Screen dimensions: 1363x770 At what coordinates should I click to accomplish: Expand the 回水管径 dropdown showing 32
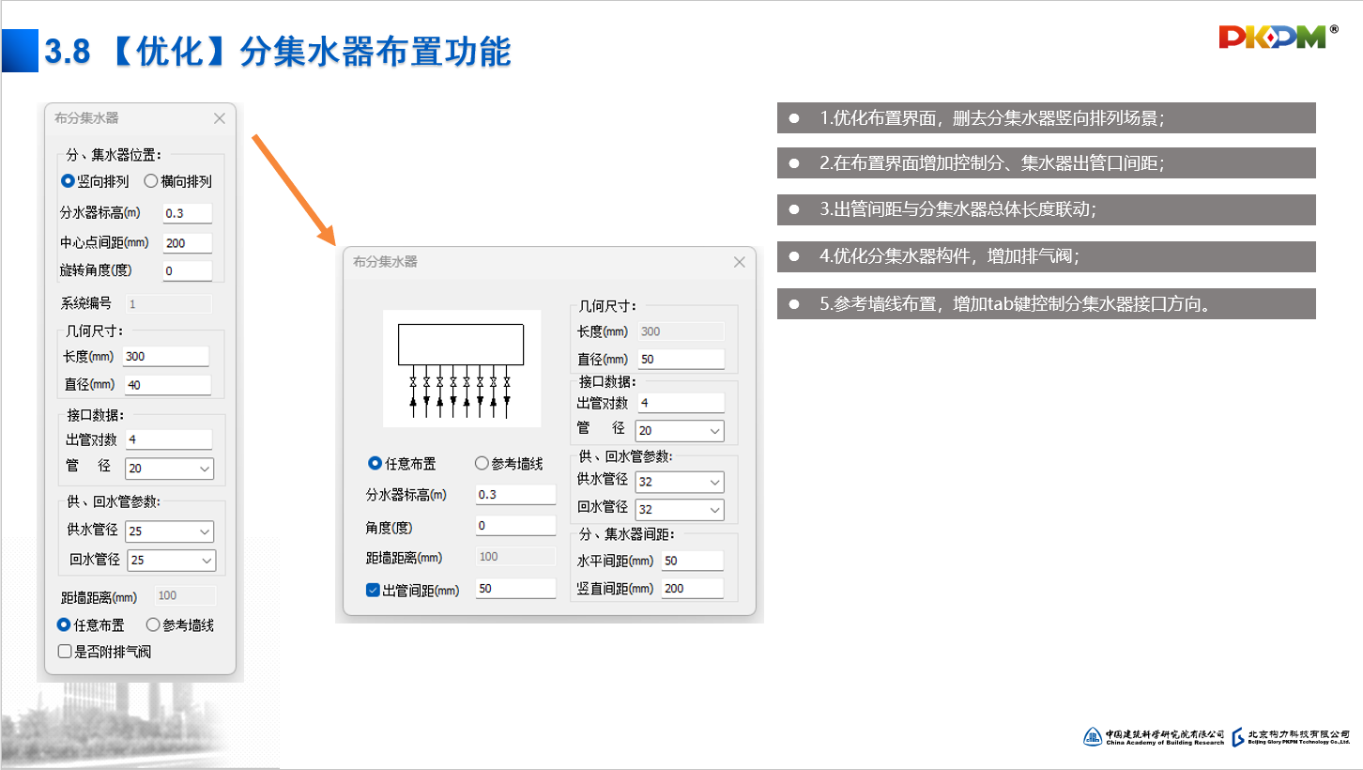(x=680, y=509)
